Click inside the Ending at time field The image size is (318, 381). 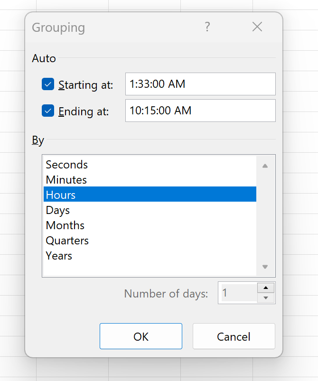pos(200,111)
